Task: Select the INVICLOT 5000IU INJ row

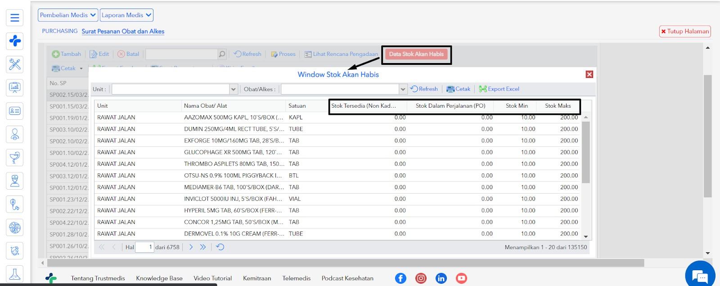Action: pyautogui.click(x=337, y=199)
